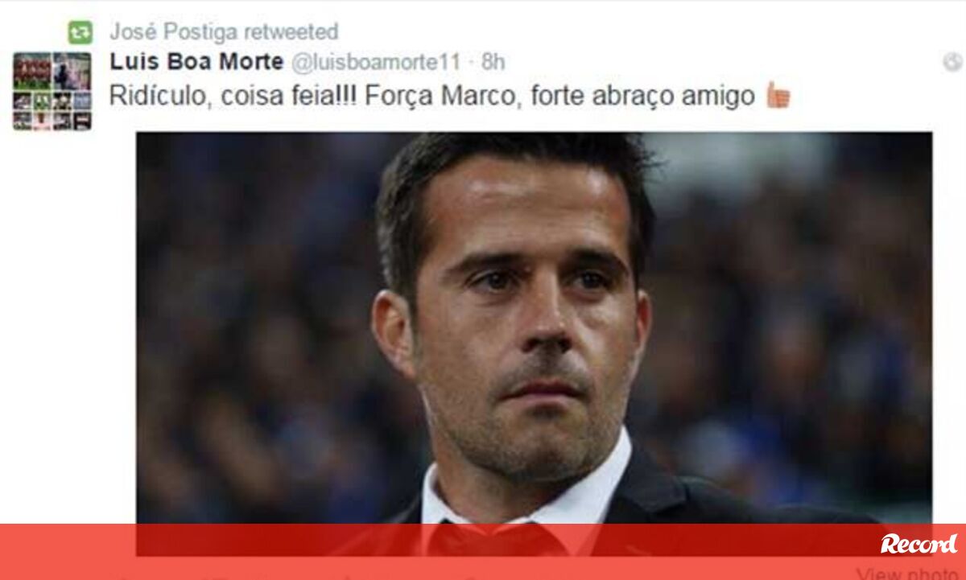Open the Luis Boa Morte profile name
This screenshot has height=580, width=966.
196,62
